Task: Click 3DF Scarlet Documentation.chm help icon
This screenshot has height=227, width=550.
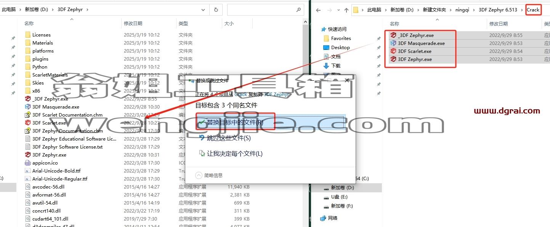Action: pos(27,115)
